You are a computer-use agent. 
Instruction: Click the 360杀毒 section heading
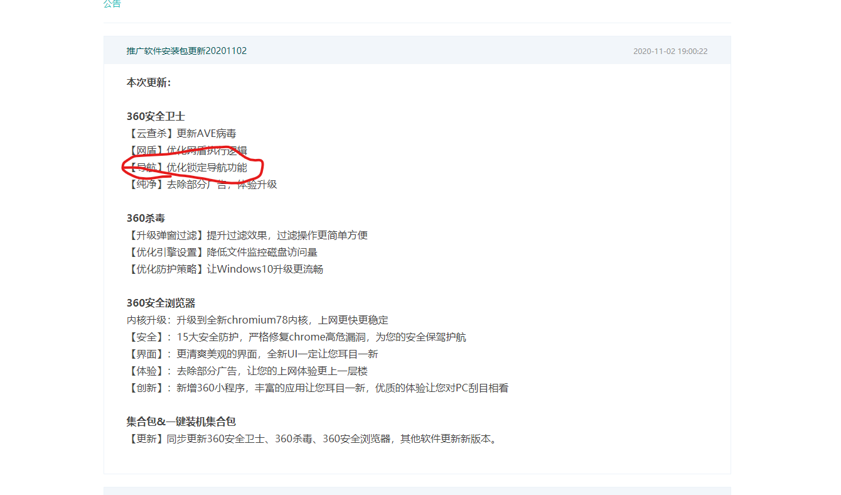click(x=146, y=219)
